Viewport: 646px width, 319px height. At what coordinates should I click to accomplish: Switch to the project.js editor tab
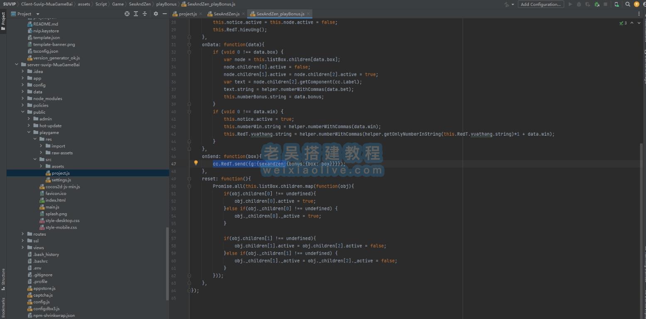pos(187,14)
